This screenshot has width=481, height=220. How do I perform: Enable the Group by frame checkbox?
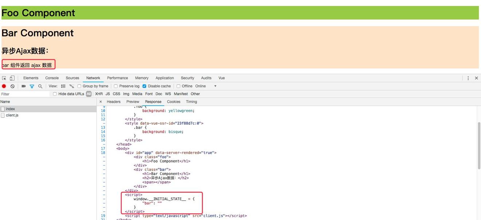79,86
